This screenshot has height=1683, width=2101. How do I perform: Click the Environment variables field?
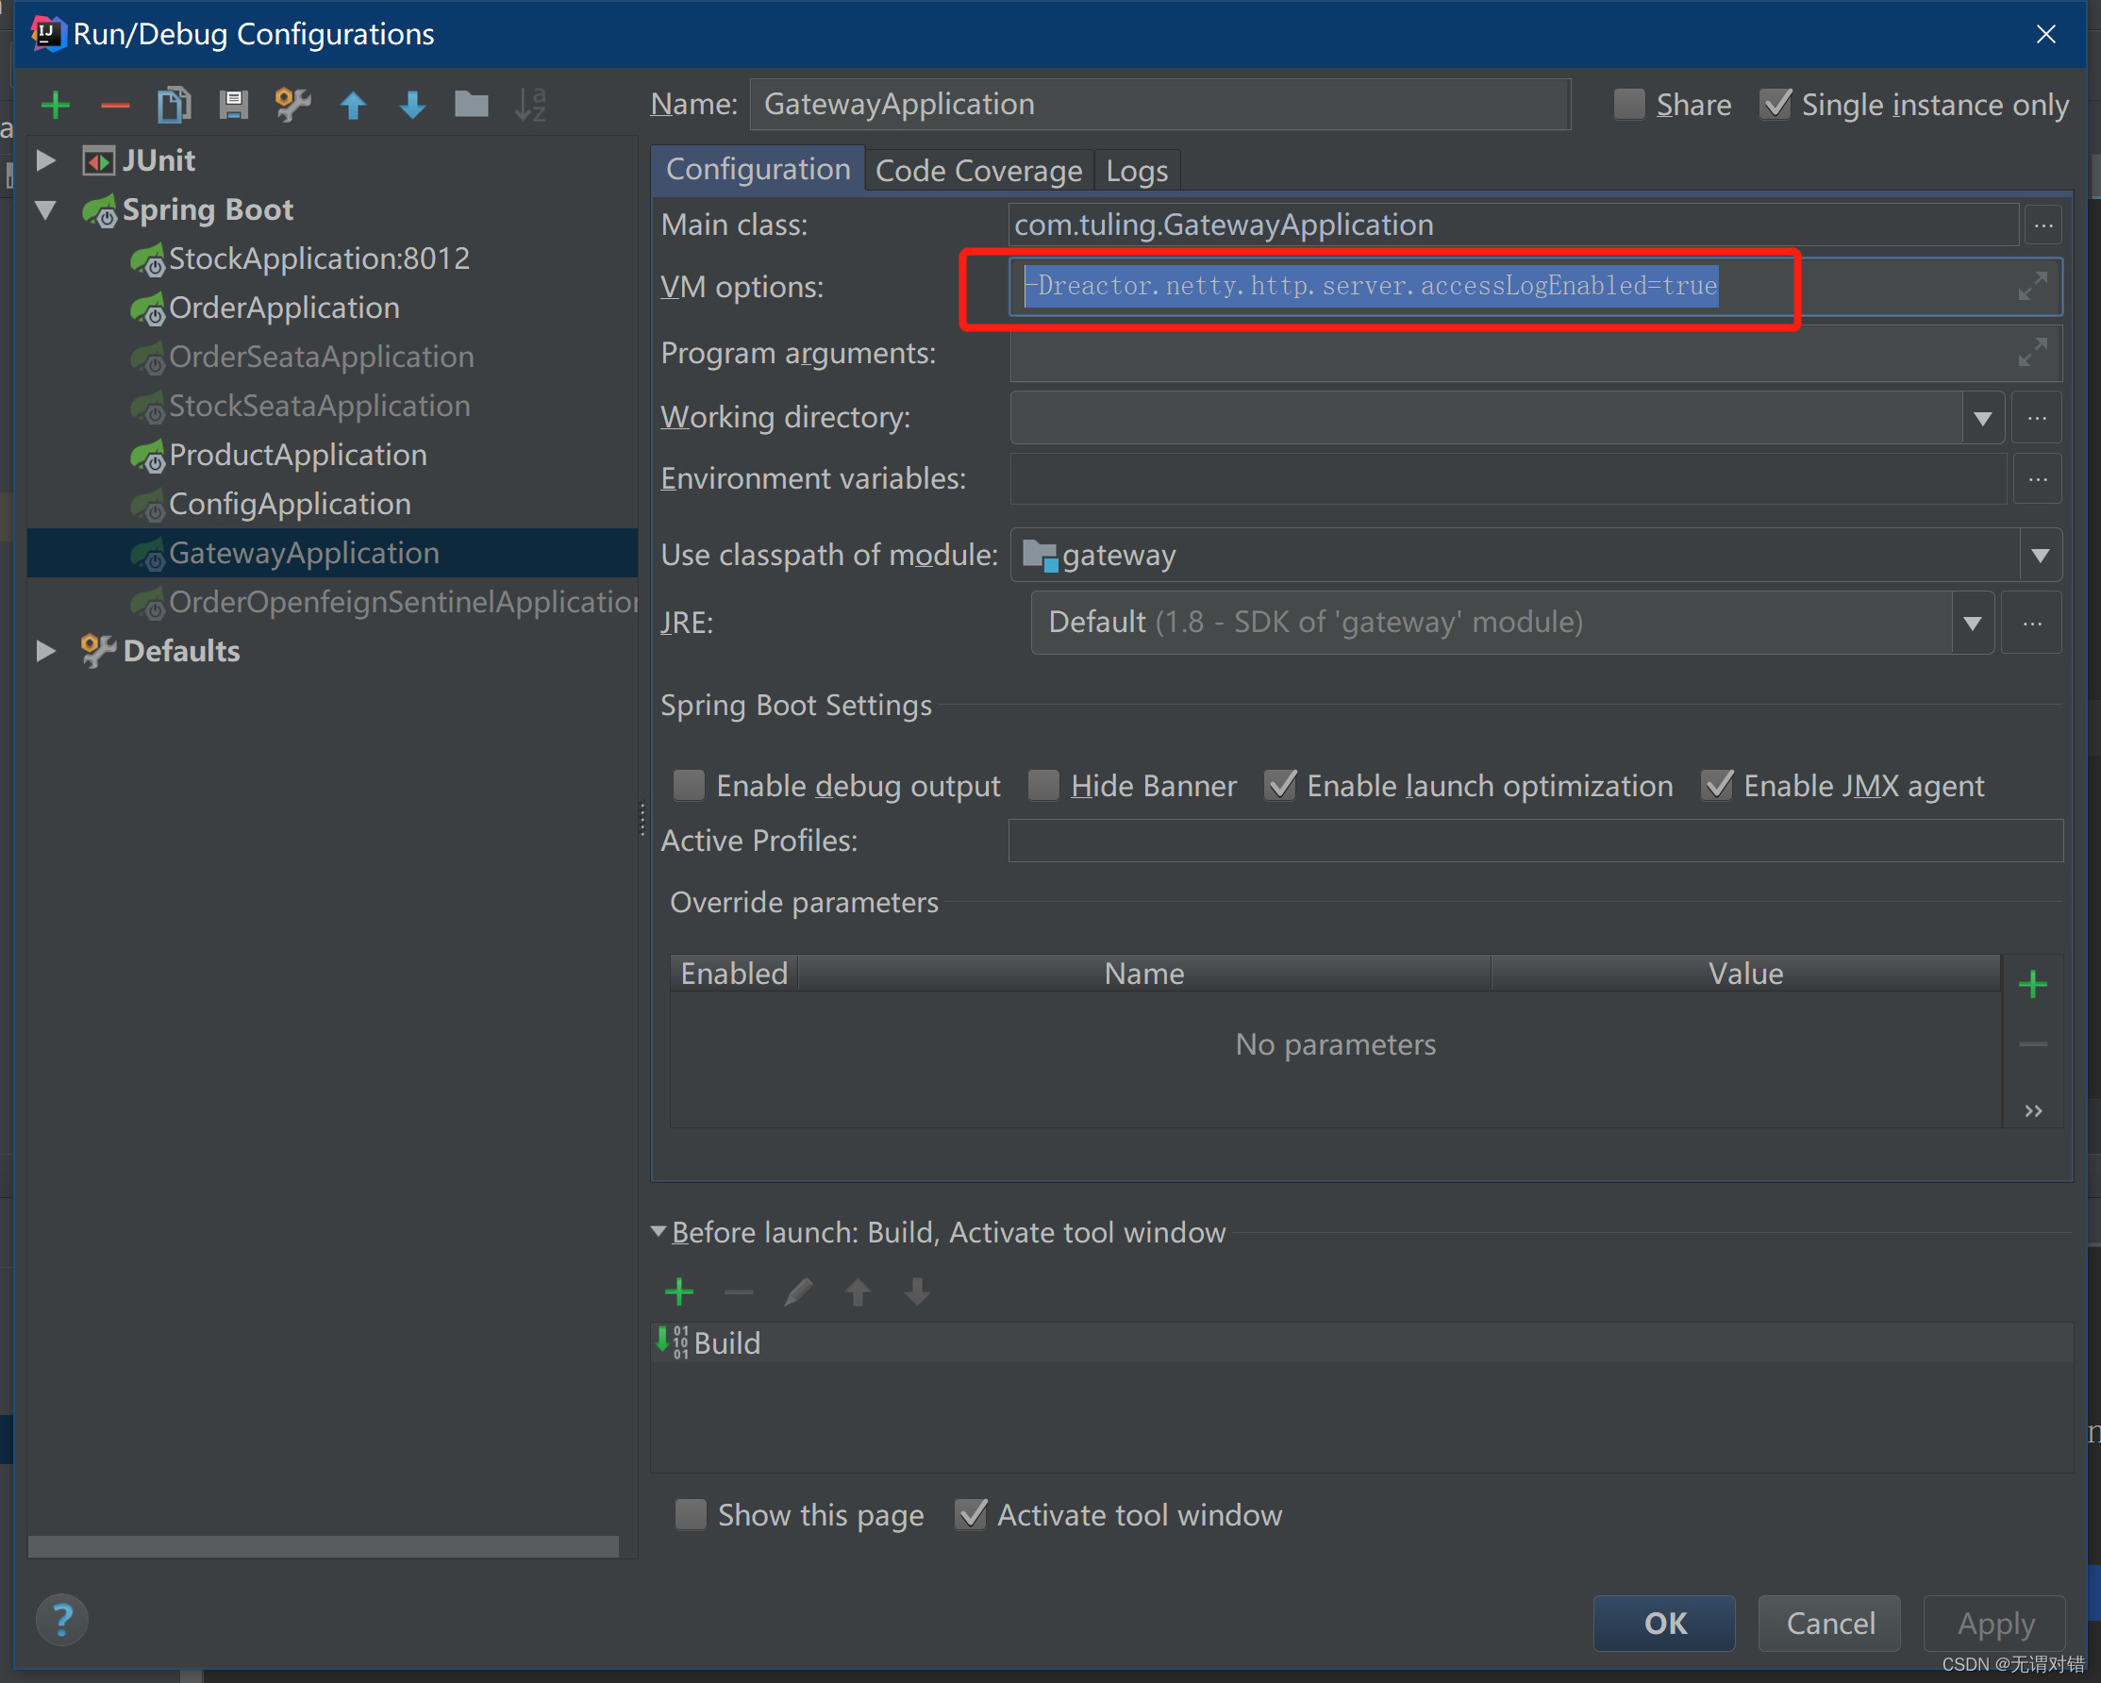coord(1508,479)
